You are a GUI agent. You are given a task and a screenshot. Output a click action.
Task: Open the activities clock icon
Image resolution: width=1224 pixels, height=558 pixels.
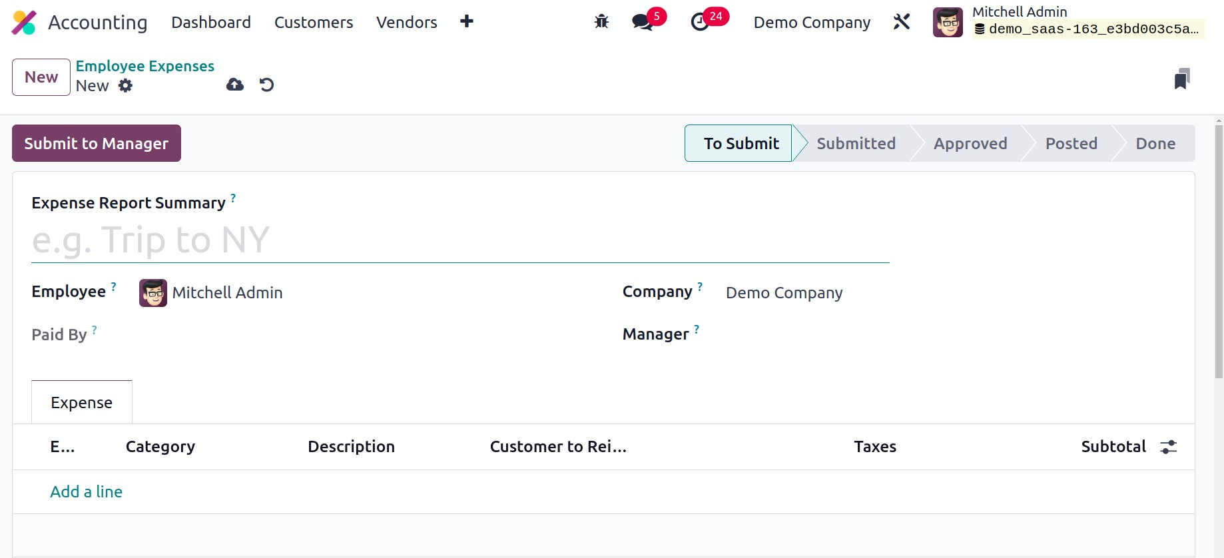point(700,22)
